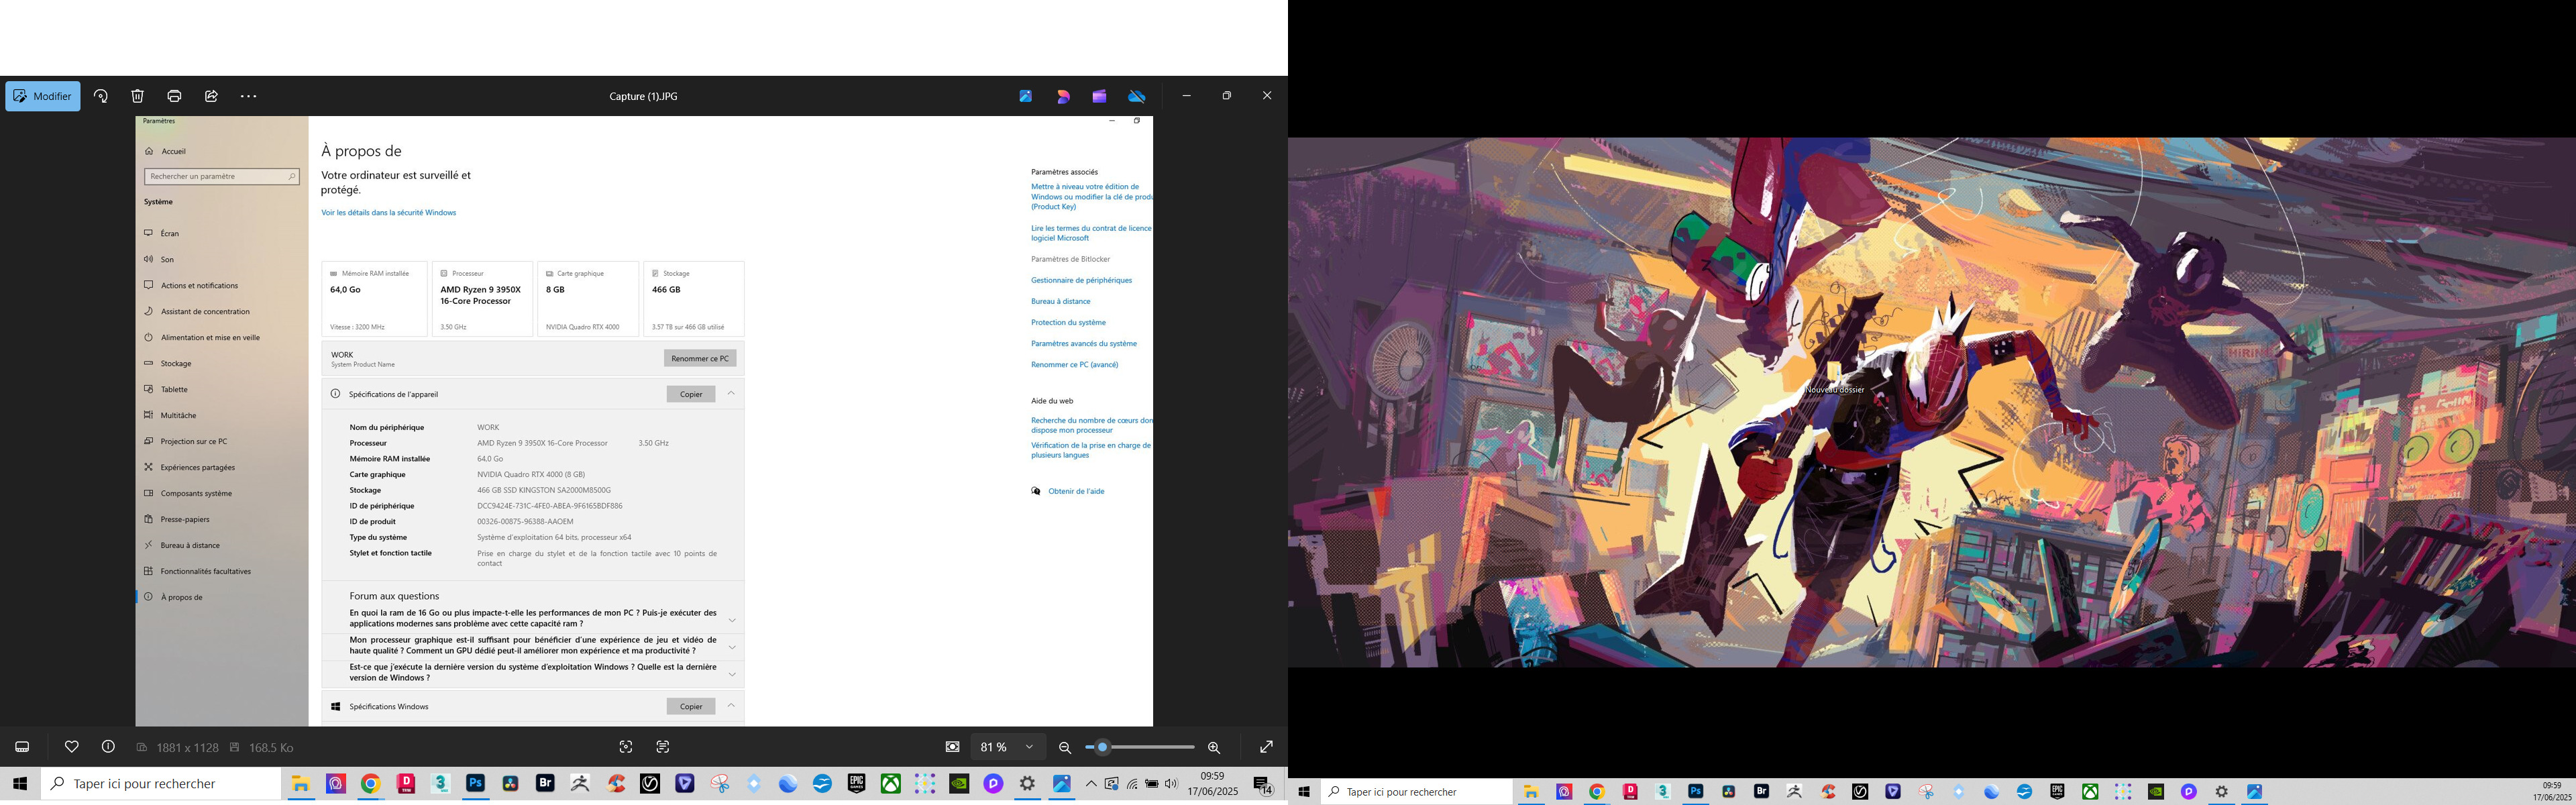The image size is (2576, 805).
Task: Focus the search box on Photos-screen taskbar
Action: pos(161,784)
